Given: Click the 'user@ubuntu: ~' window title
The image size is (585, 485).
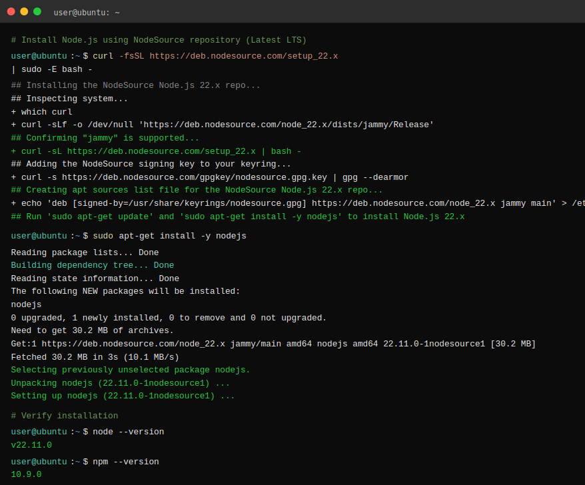Looking at the screenshot, I should coord(87,13).
